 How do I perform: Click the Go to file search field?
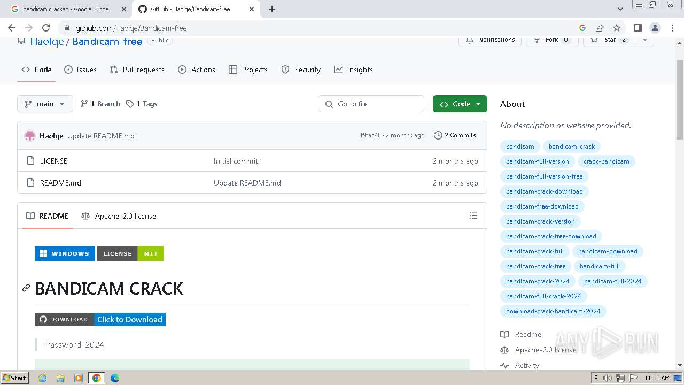[371, 104]
